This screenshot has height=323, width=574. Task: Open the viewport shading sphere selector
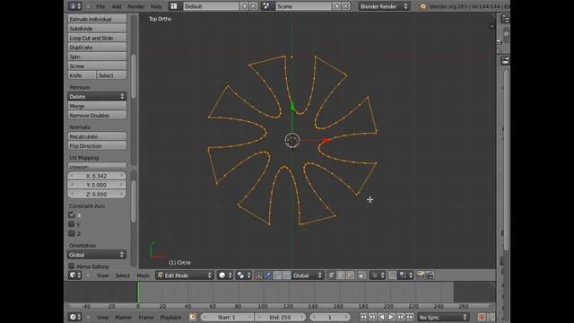click(225, 275)
